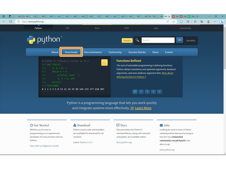This screenshot has height=169, width=226.
Task: Select the PyPI top site tab
Action: (126, 28)
